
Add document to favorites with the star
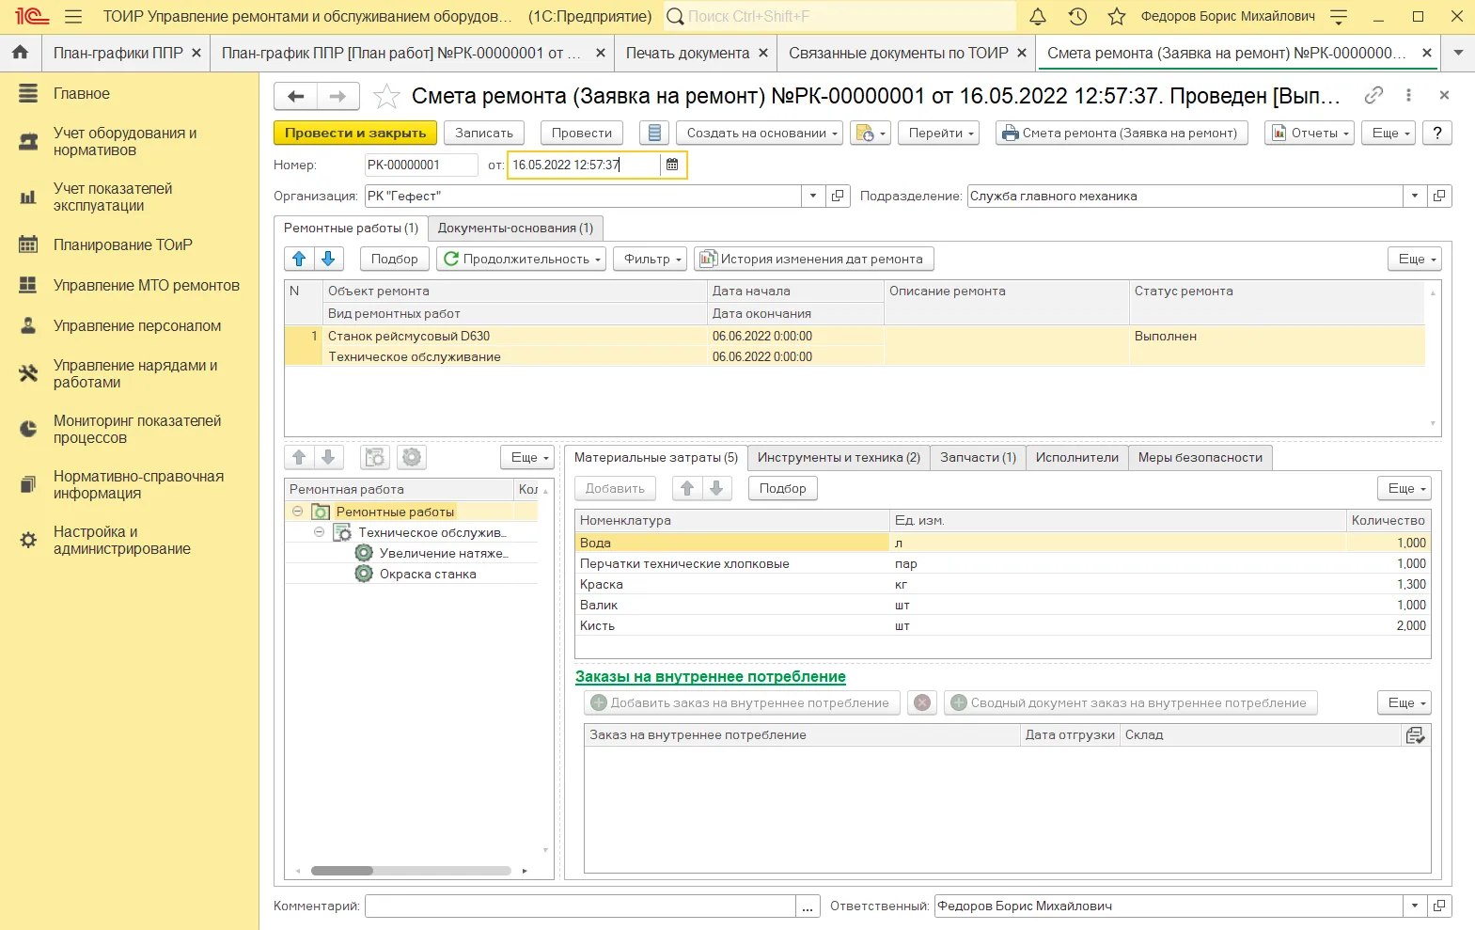coord(386,96)
